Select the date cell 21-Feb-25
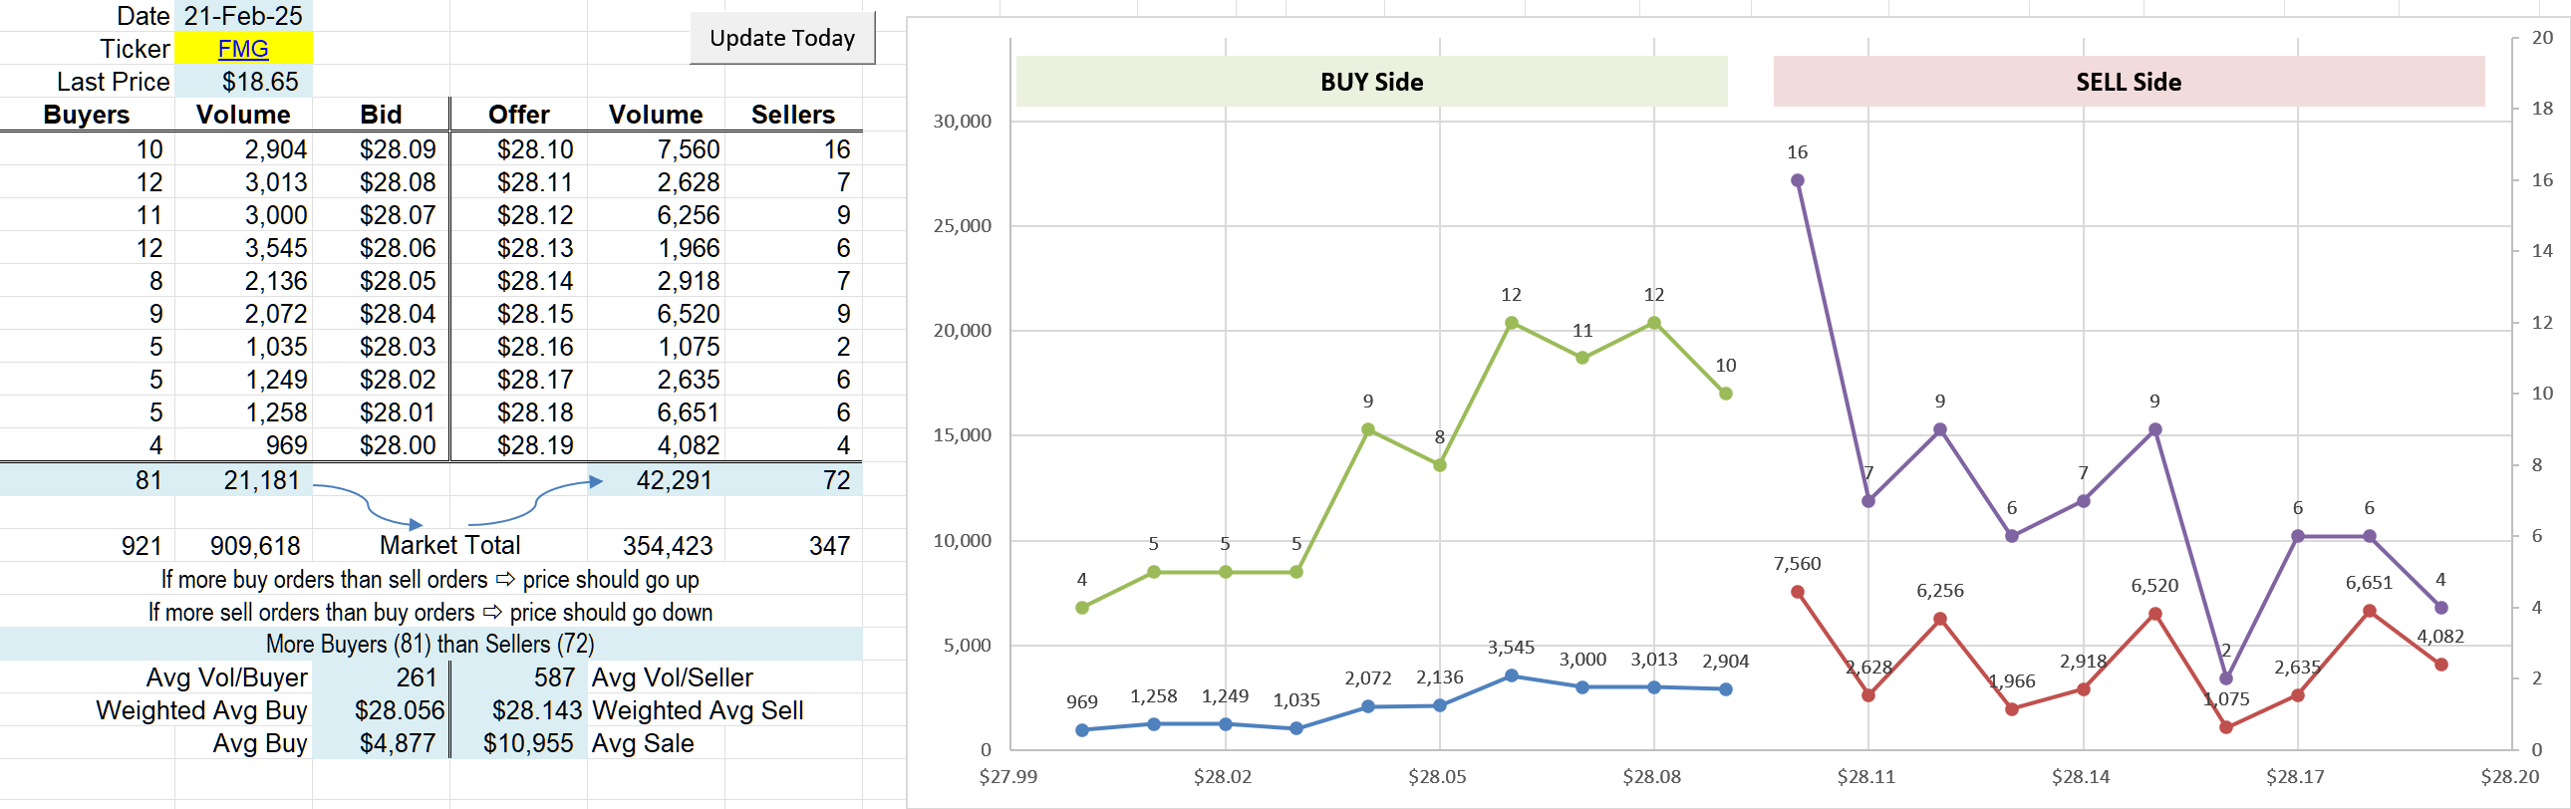 coord(242,16)
